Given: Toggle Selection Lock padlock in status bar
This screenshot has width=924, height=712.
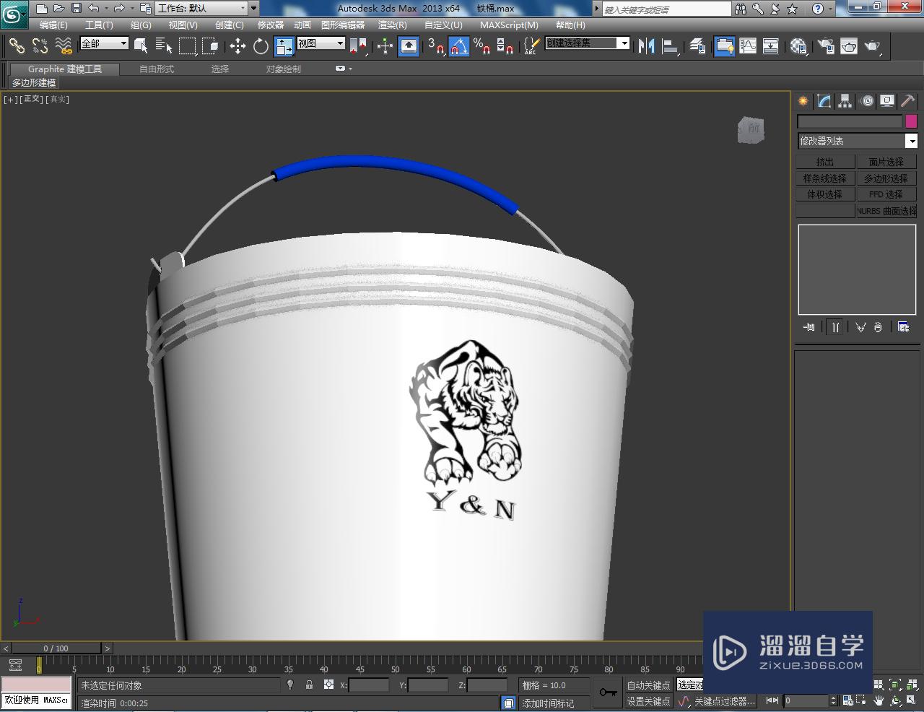Looking at the screenshot, I should 309,685.
